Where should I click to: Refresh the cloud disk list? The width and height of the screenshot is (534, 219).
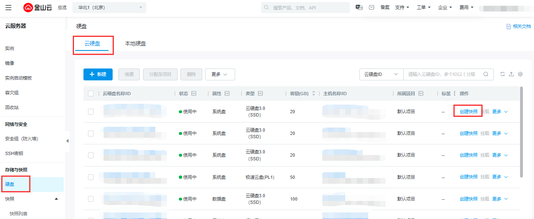[x=502, y=74]
